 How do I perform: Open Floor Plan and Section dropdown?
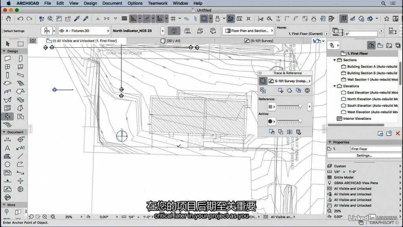(x=248, y=31)
